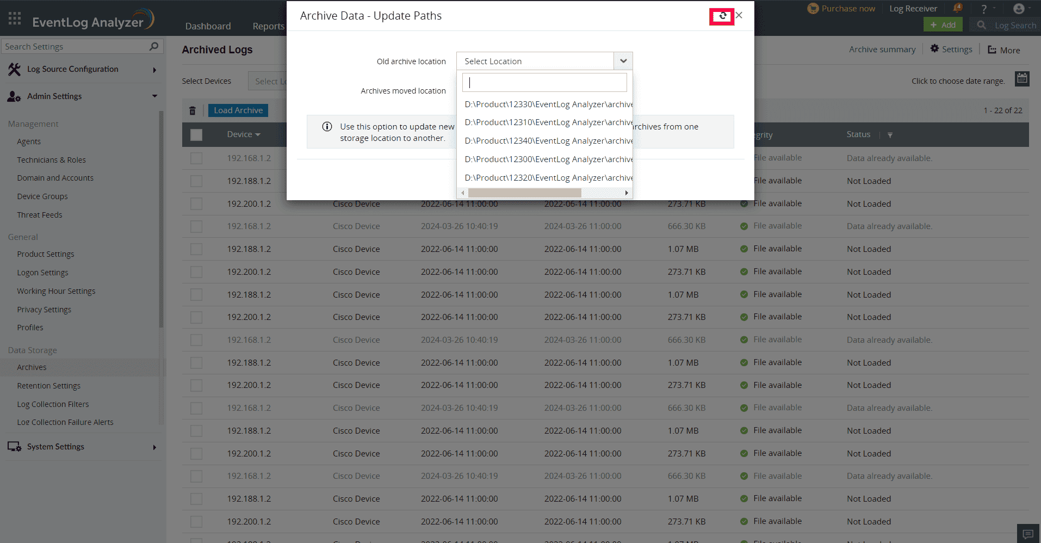1041x543 pixels.
Task: Open the calendar to choose date range
Action: pyautogui.click(x=1022, y=78)
